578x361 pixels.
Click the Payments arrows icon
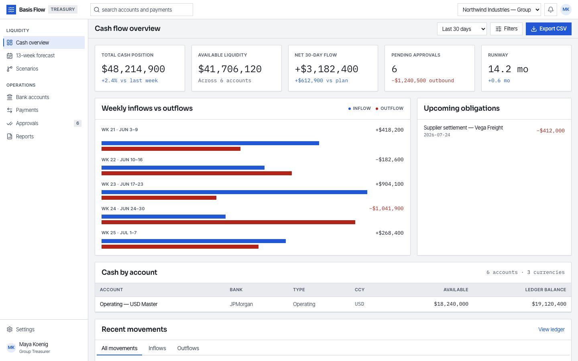click(10, 110)
